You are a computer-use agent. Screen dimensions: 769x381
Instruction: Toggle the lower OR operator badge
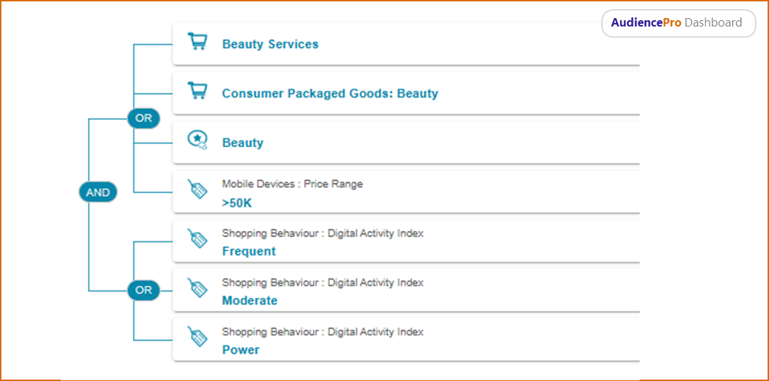pyautogui.click(x=143, y=290)
